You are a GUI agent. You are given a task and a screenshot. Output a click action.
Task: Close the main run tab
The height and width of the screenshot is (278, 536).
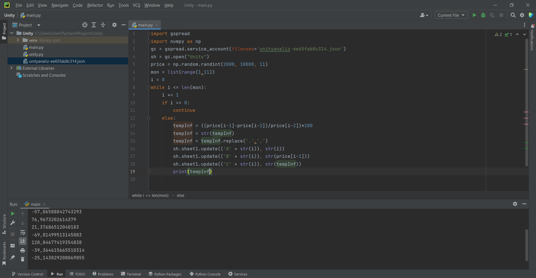(44, 204)
